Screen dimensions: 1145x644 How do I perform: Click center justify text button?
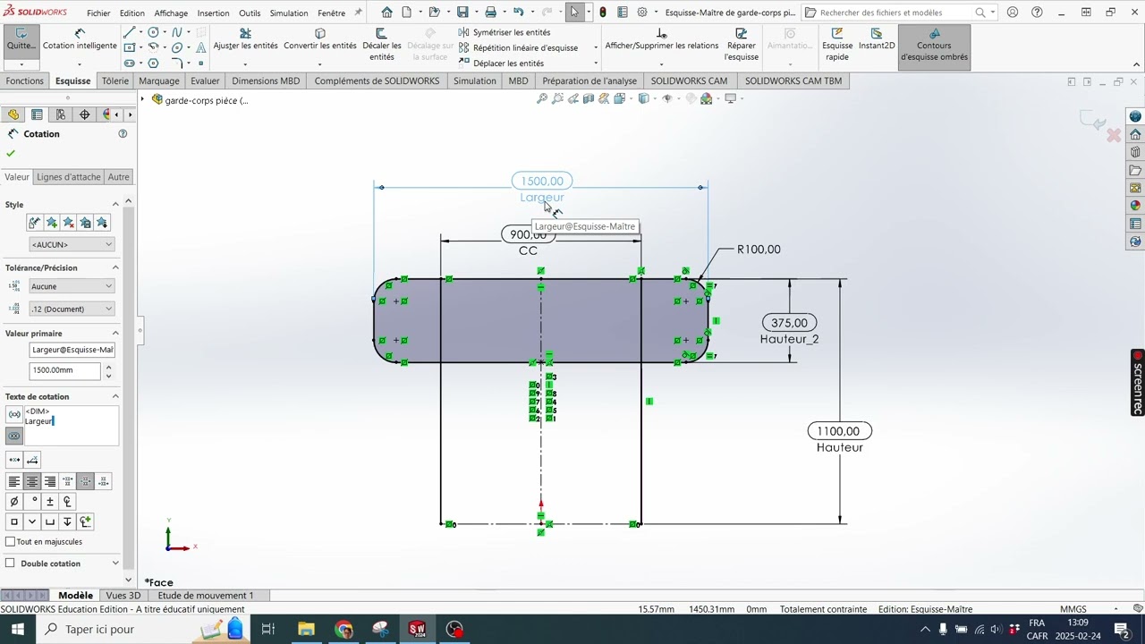tap(32, 481)
